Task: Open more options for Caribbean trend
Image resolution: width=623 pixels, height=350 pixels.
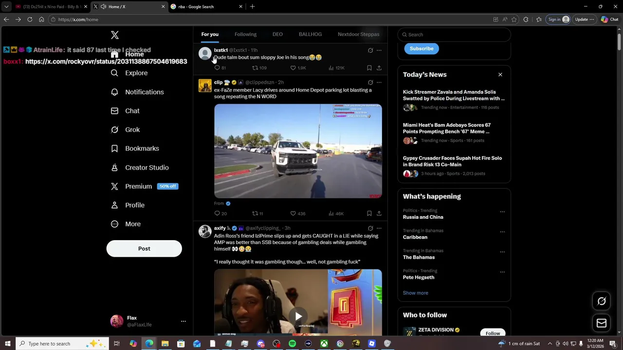Action: [502, 232]
